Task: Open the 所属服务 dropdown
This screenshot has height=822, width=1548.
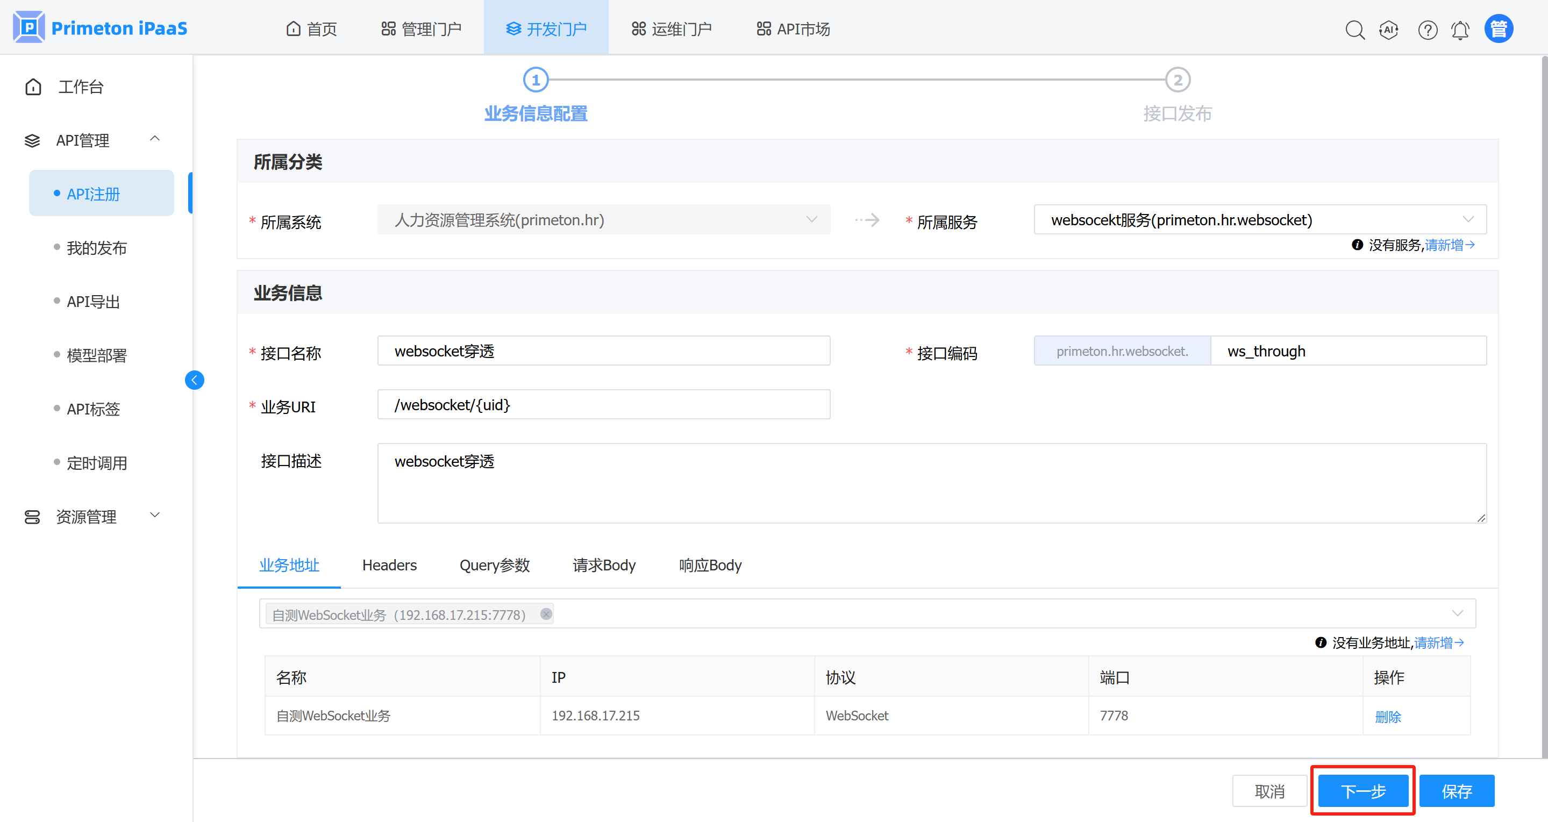Action: [x=1260, y=220]
